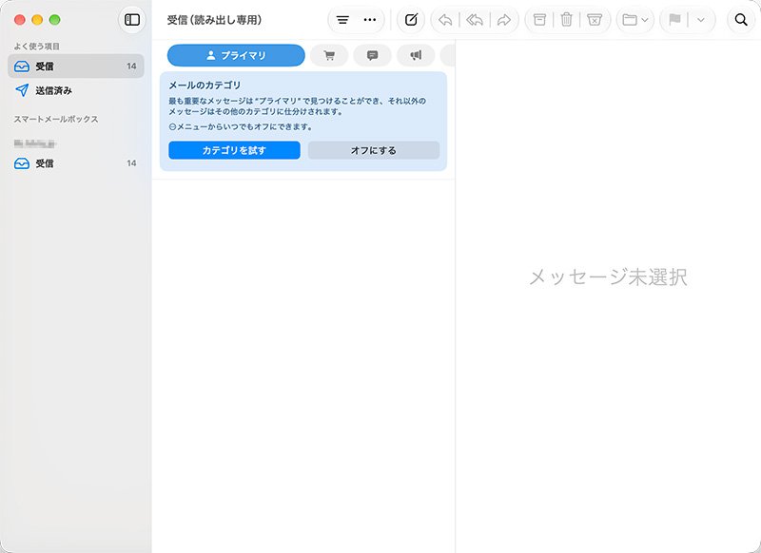Toggle the sidebar with the sidebar icon

[x=132, y=20]
